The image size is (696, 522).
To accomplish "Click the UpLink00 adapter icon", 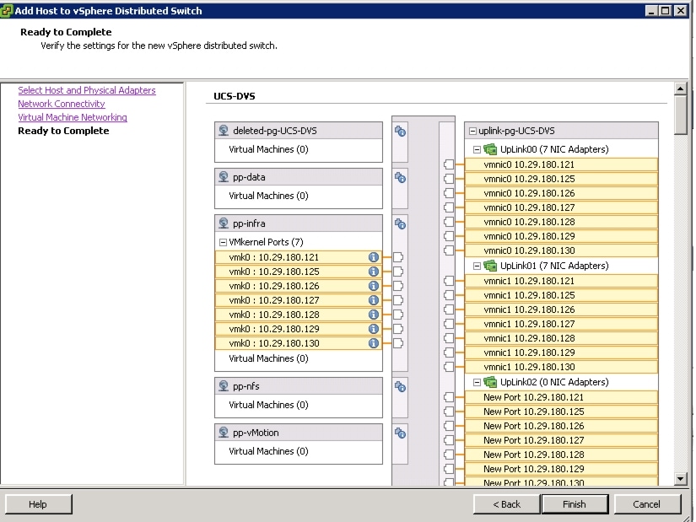I will pyautogui.click(x=490, y=149).
